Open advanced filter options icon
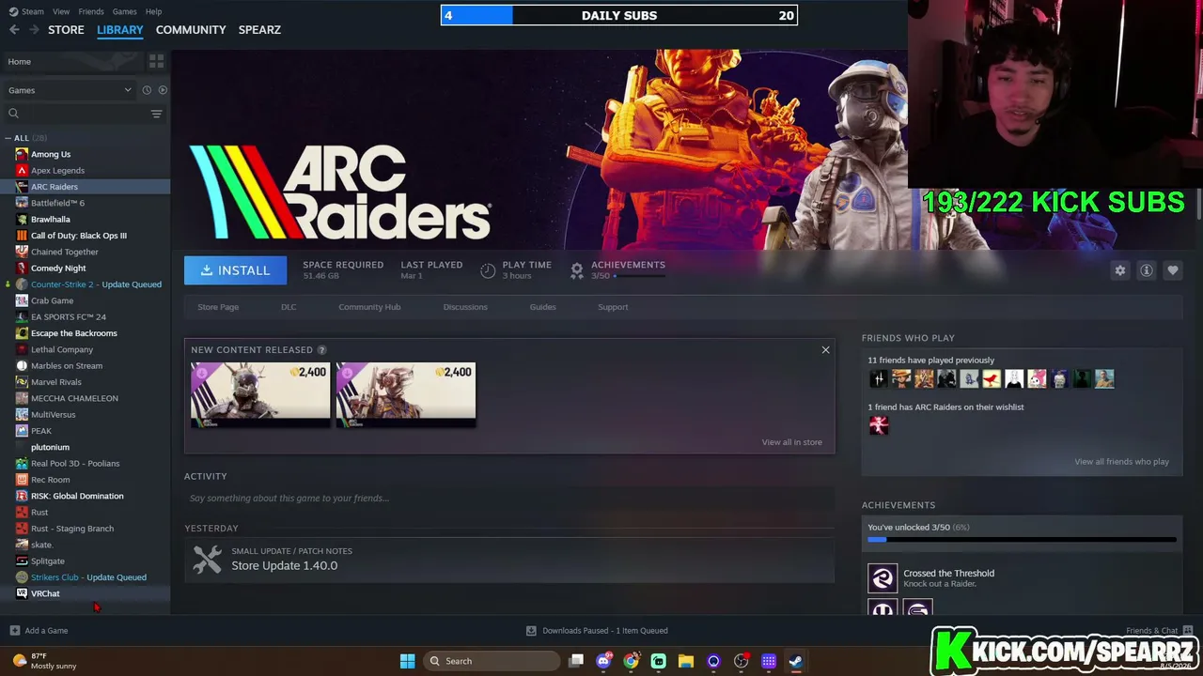 156,114
